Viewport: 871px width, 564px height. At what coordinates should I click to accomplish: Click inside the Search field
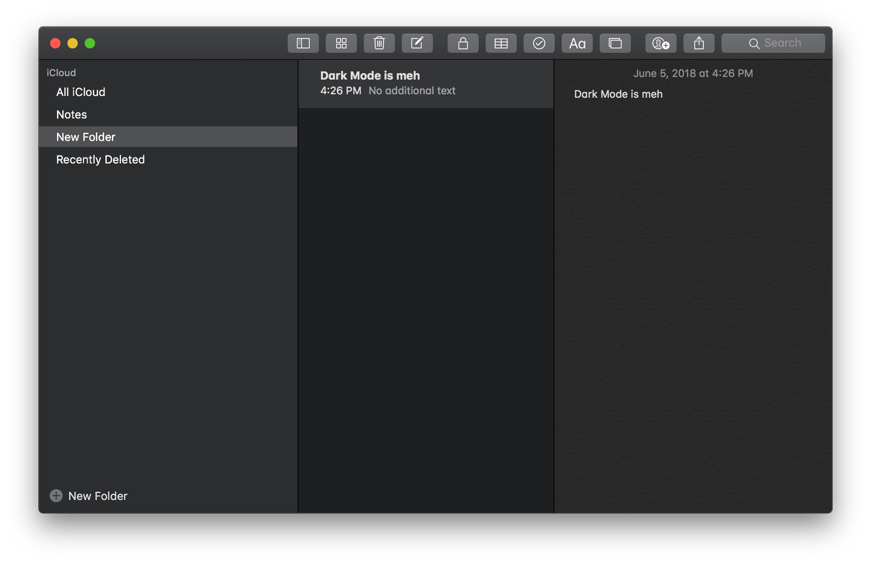784,42
